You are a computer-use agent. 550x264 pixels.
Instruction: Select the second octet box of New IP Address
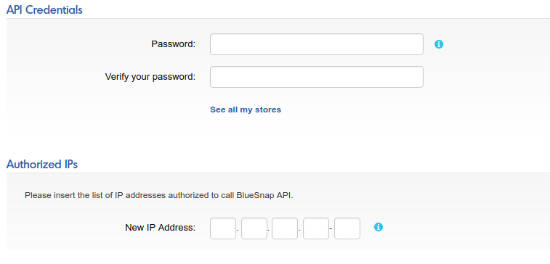click(254, 228)
